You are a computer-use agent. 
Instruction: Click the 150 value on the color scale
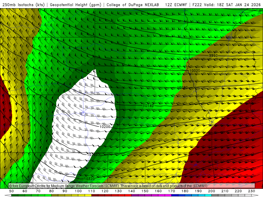145,191
